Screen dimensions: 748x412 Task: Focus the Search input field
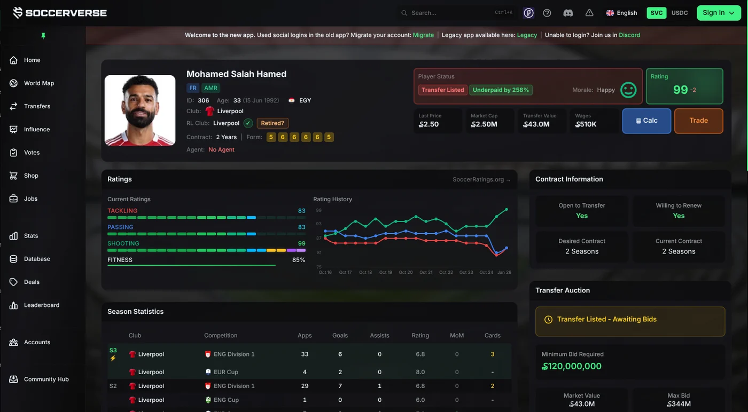(457, 13)
